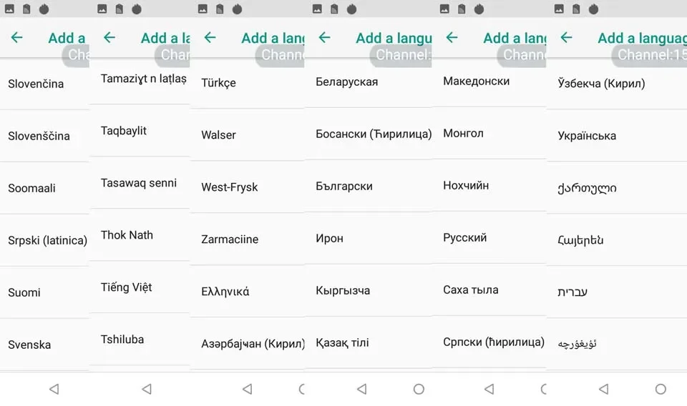Viewport: 687px width, 406px height.
Task: Click the back arrow above Македонски
Action: click(452, 38)
